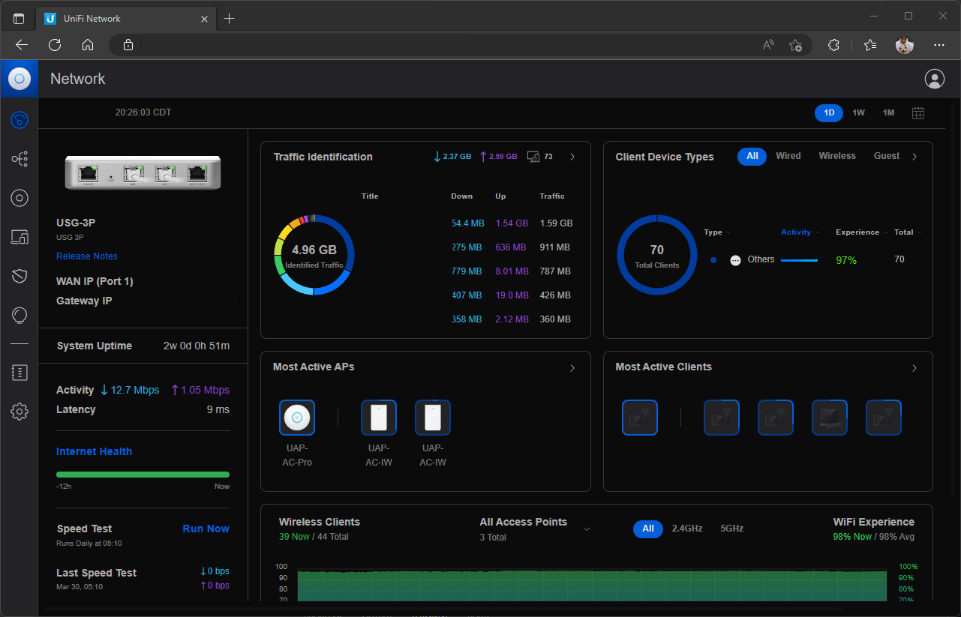Switch time range to 1W

click(859, 113)
